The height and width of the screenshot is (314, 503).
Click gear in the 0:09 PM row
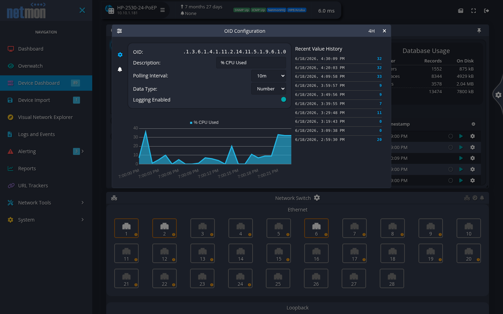[x=473, y=158]
